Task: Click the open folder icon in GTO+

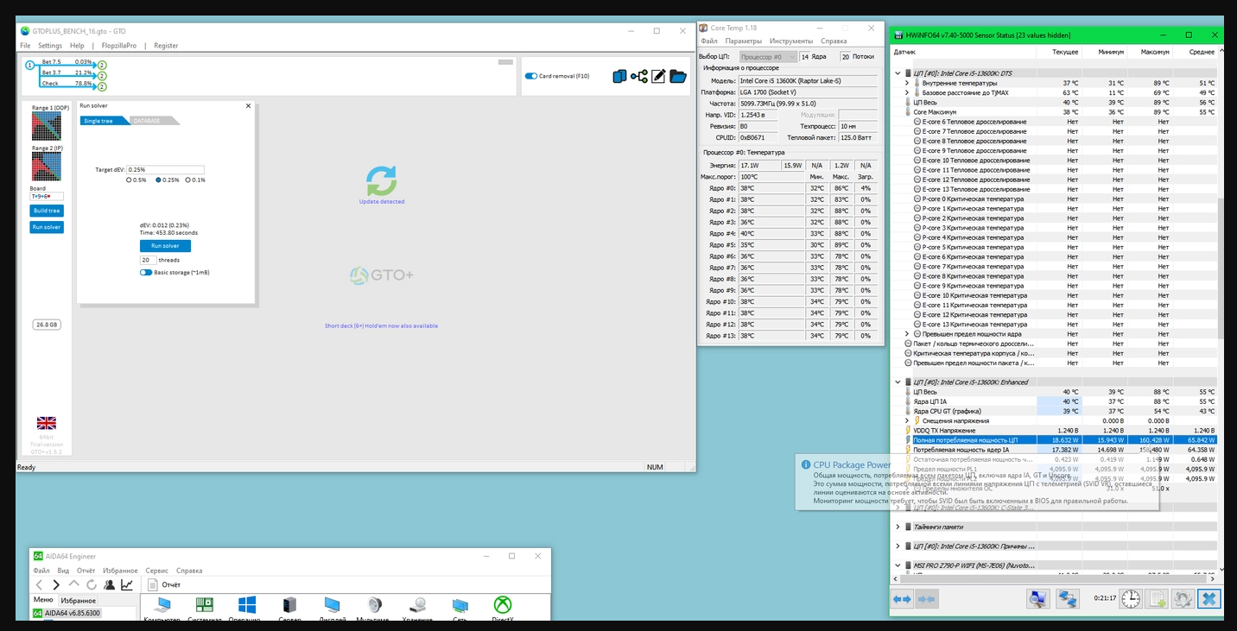Action: (678, 77)
